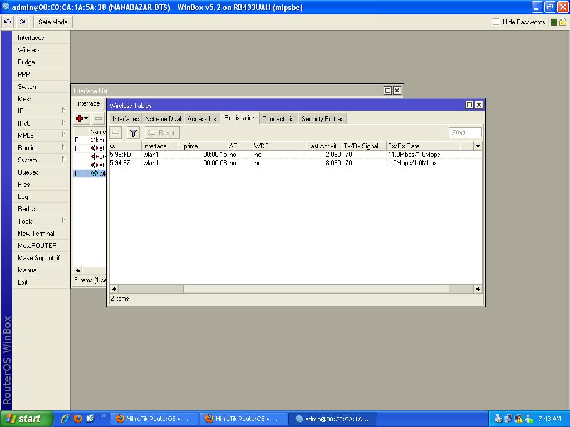Click the Find field in Wireless Tables
This screenshot has width=570, height=427.
465,132
